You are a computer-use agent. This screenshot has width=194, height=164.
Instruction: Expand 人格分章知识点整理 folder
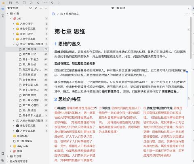point(13,121)
